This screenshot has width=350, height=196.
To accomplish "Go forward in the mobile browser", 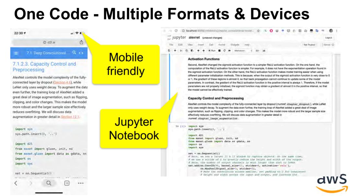I will [x=31, y=183].
